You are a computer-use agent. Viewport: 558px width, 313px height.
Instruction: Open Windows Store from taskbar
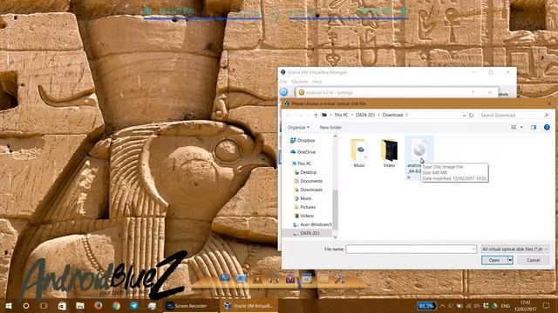click(x=62, y=305)
